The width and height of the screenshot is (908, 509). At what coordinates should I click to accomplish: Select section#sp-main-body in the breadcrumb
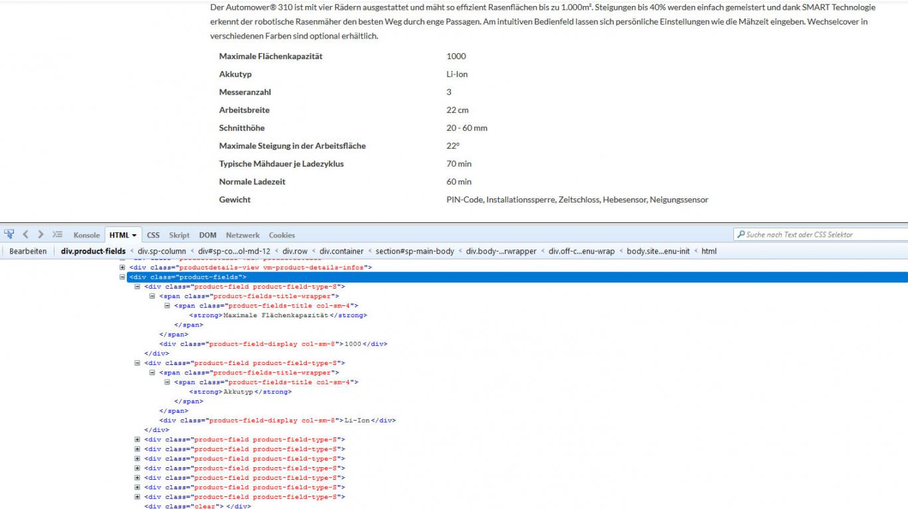point(414,252)
